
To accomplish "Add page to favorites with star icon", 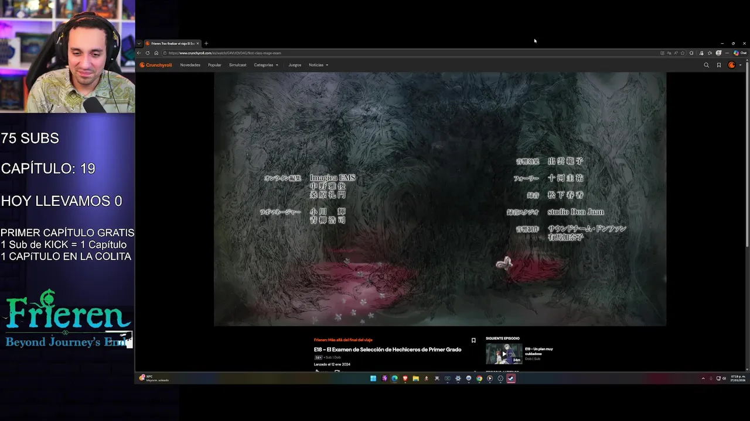I will click(683, 53).
